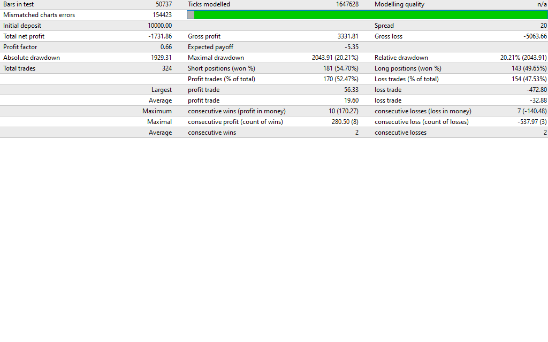Click the largest loss trade value -472.80
This screenshot has height=342, width=548.
(537, 90)
